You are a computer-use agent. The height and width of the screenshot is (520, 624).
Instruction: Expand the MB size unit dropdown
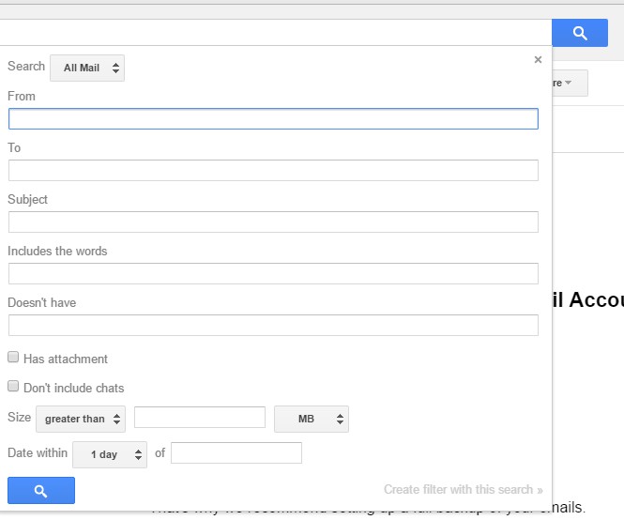311,419
